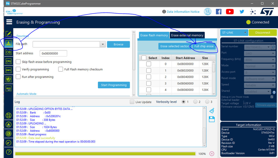
Task: Show Shared mode info icon
Action: pos(274,92)
